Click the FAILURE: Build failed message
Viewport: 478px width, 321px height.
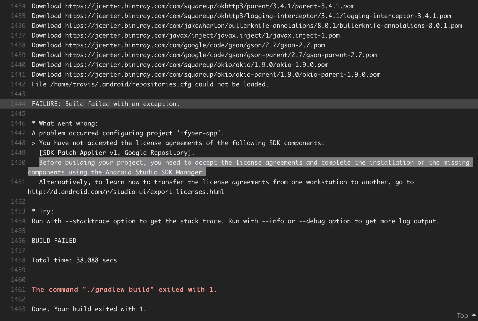(x=106, y=104)
